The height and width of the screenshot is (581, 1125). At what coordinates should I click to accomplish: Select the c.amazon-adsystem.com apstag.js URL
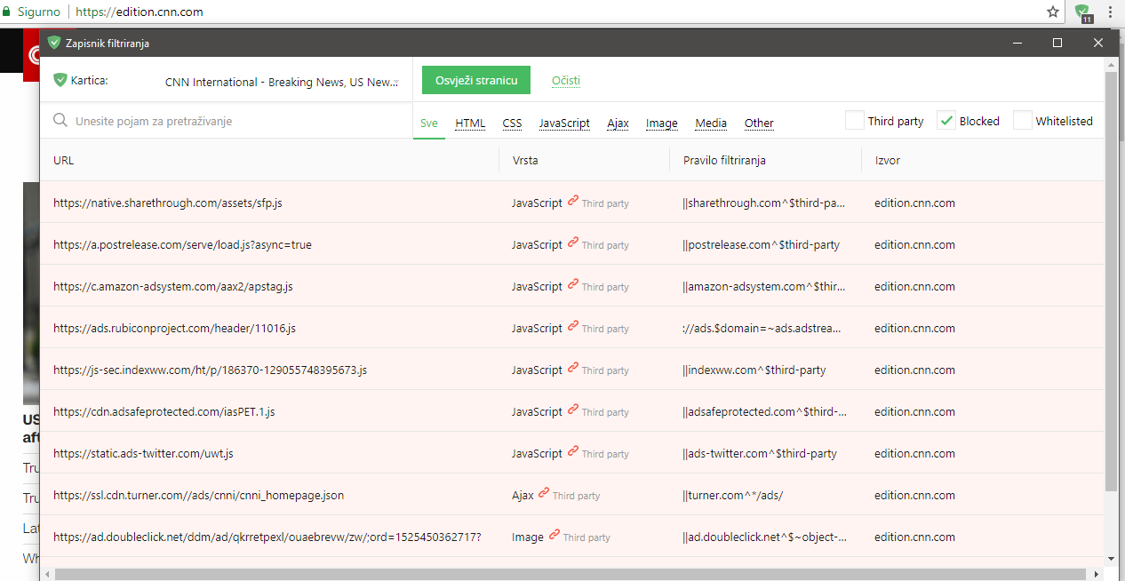click(x=173, y=286)
